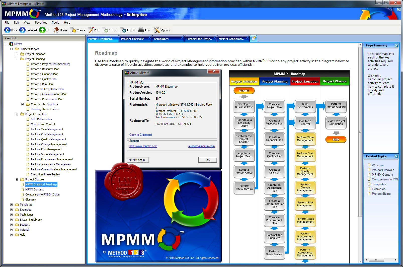
Task: Click Copy to Clipboard link
Action: [140, 135]
